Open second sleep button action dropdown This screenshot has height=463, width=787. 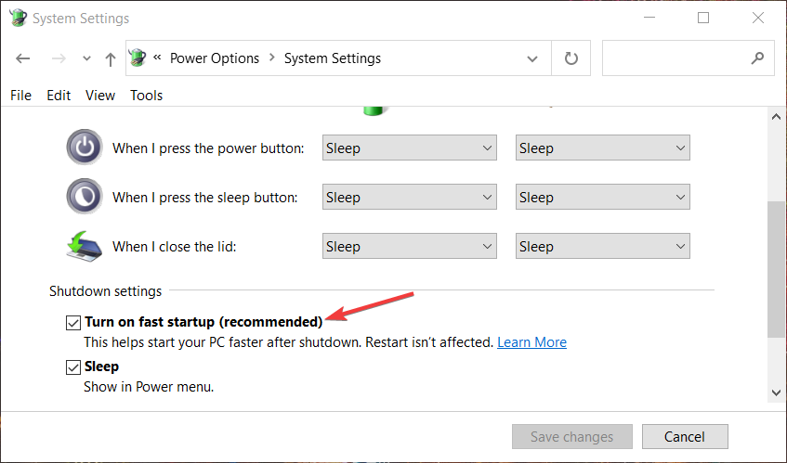point(602,197)
